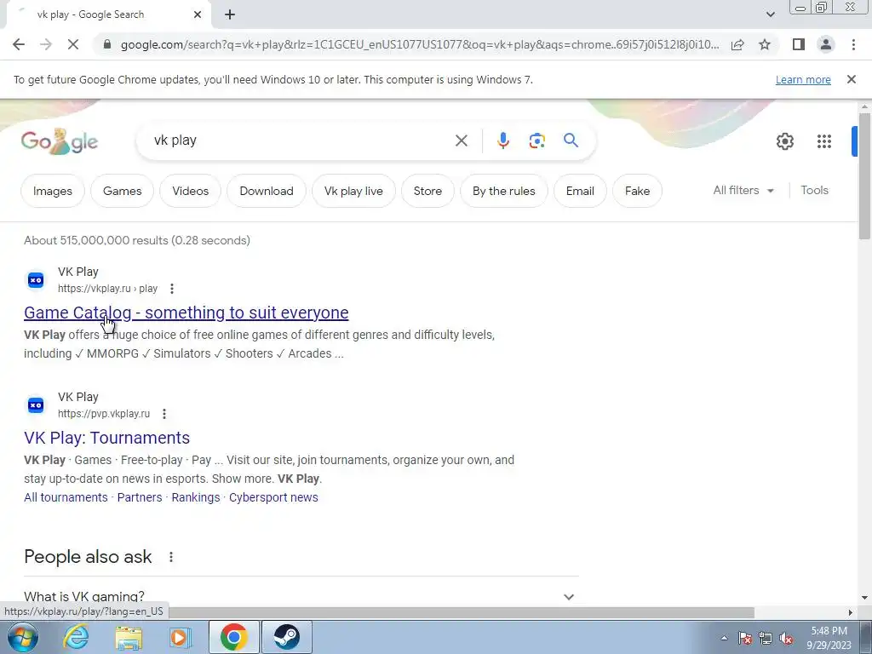
Task: Close the vk play search tab
Action: pos(198,14)
